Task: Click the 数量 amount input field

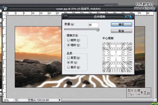Action: pos(93,25)
